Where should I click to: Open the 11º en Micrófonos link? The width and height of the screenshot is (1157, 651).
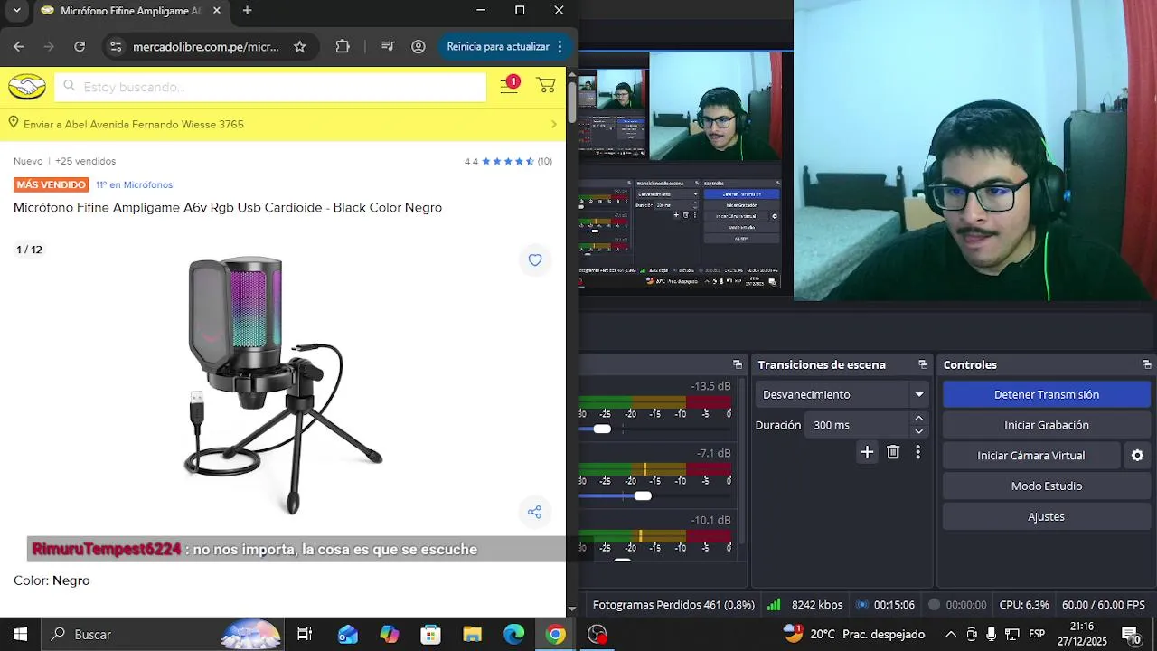coord(135,184)
